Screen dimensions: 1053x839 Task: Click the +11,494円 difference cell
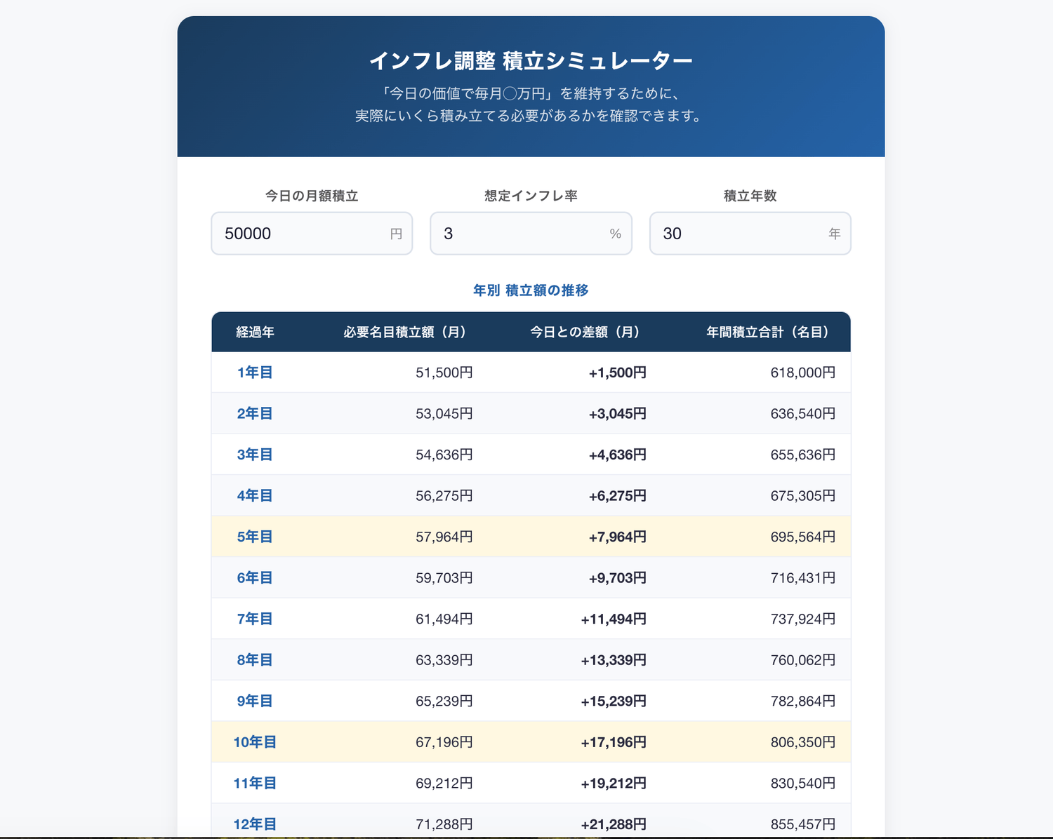click(x=614, y=619)
